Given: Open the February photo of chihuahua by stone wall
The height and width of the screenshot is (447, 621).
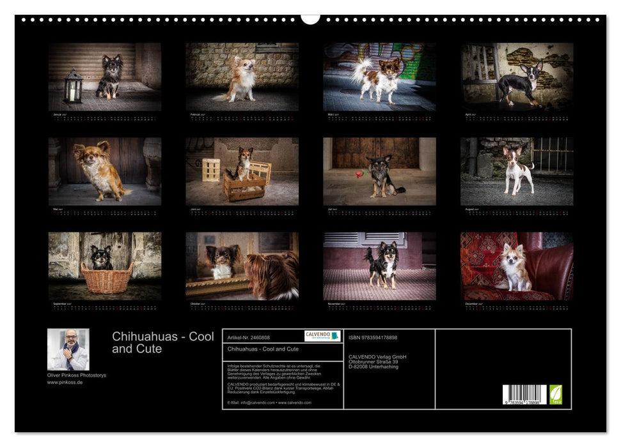Looking at the screenshot, I should click(x=242, y=77).
